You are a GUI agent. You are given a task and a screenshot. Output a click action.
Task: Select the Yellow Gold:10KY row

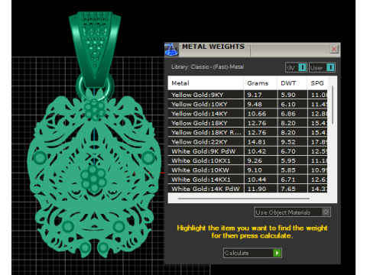click(248, 104)
